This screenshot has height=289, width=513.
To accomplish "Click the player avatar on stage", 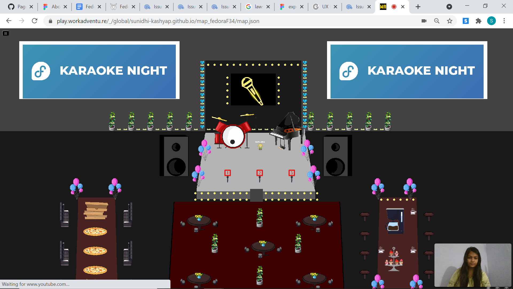I will pyautogui.click(x=260, y=147).
